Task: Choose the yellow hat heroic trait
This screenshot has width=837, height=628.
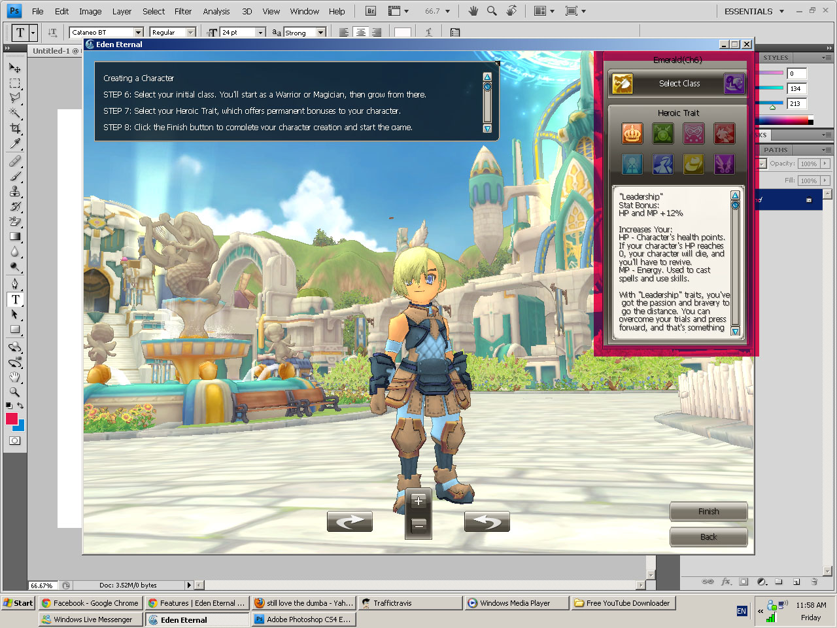Action: point(693,164)
